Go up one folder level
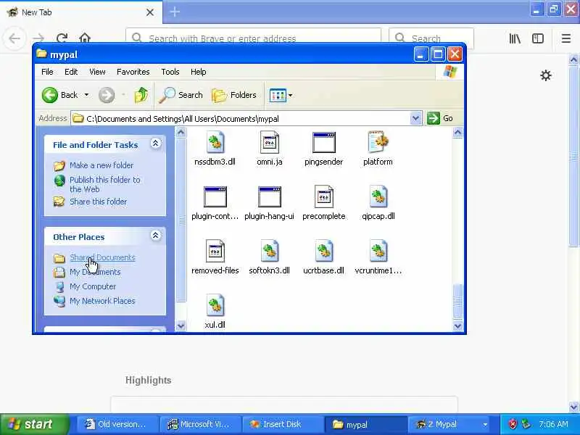580x435 pixels. (x=141, y=95)
